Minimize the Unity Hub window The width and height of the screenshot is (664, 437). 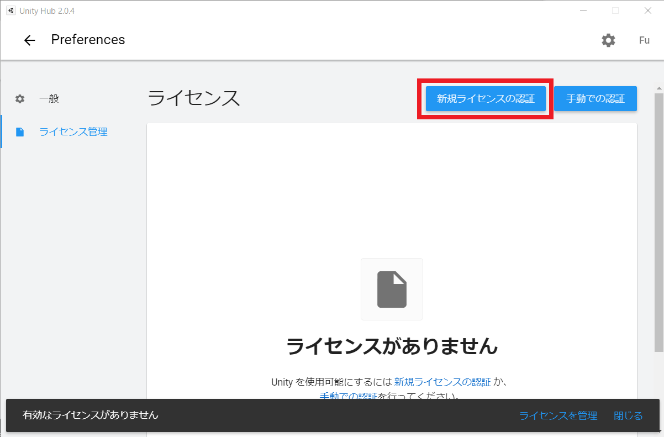pyautogui.click(x=583, y=10)
